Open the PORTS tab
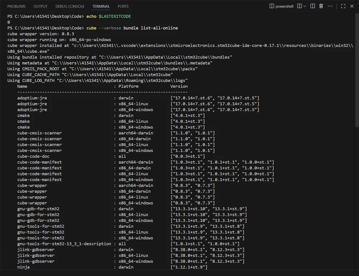This screenshot has width=359, height=276. click(x=123, y=6)
